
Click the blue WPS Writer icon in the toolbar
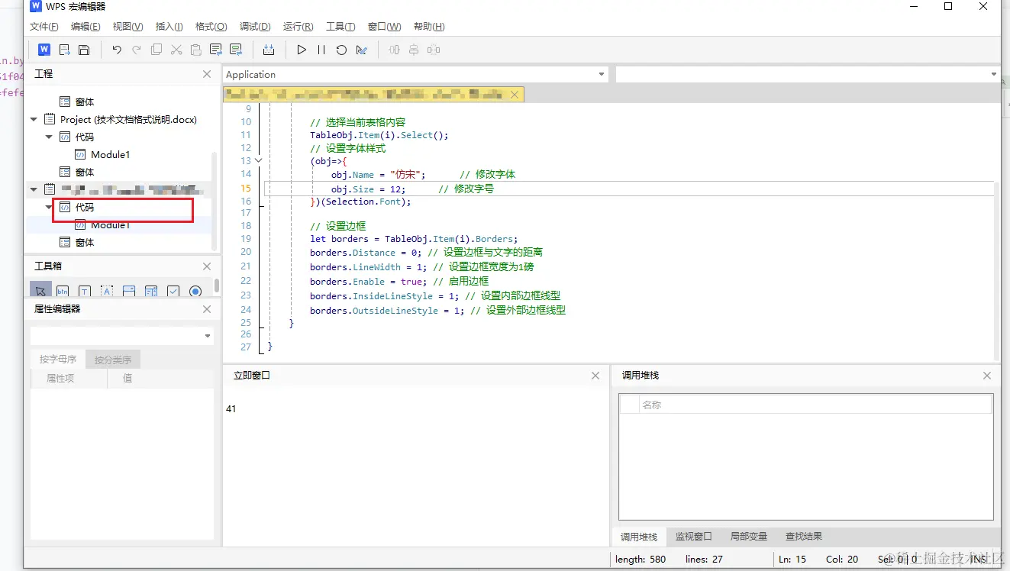44,50
